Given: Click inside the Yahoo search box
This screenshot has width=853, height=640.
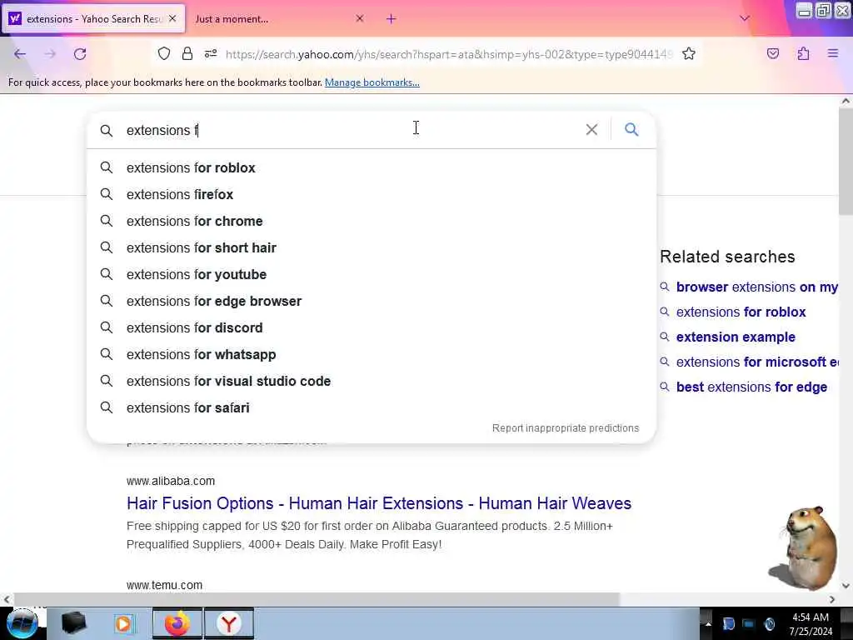Looking at the screenshot, I should point(348,130).
